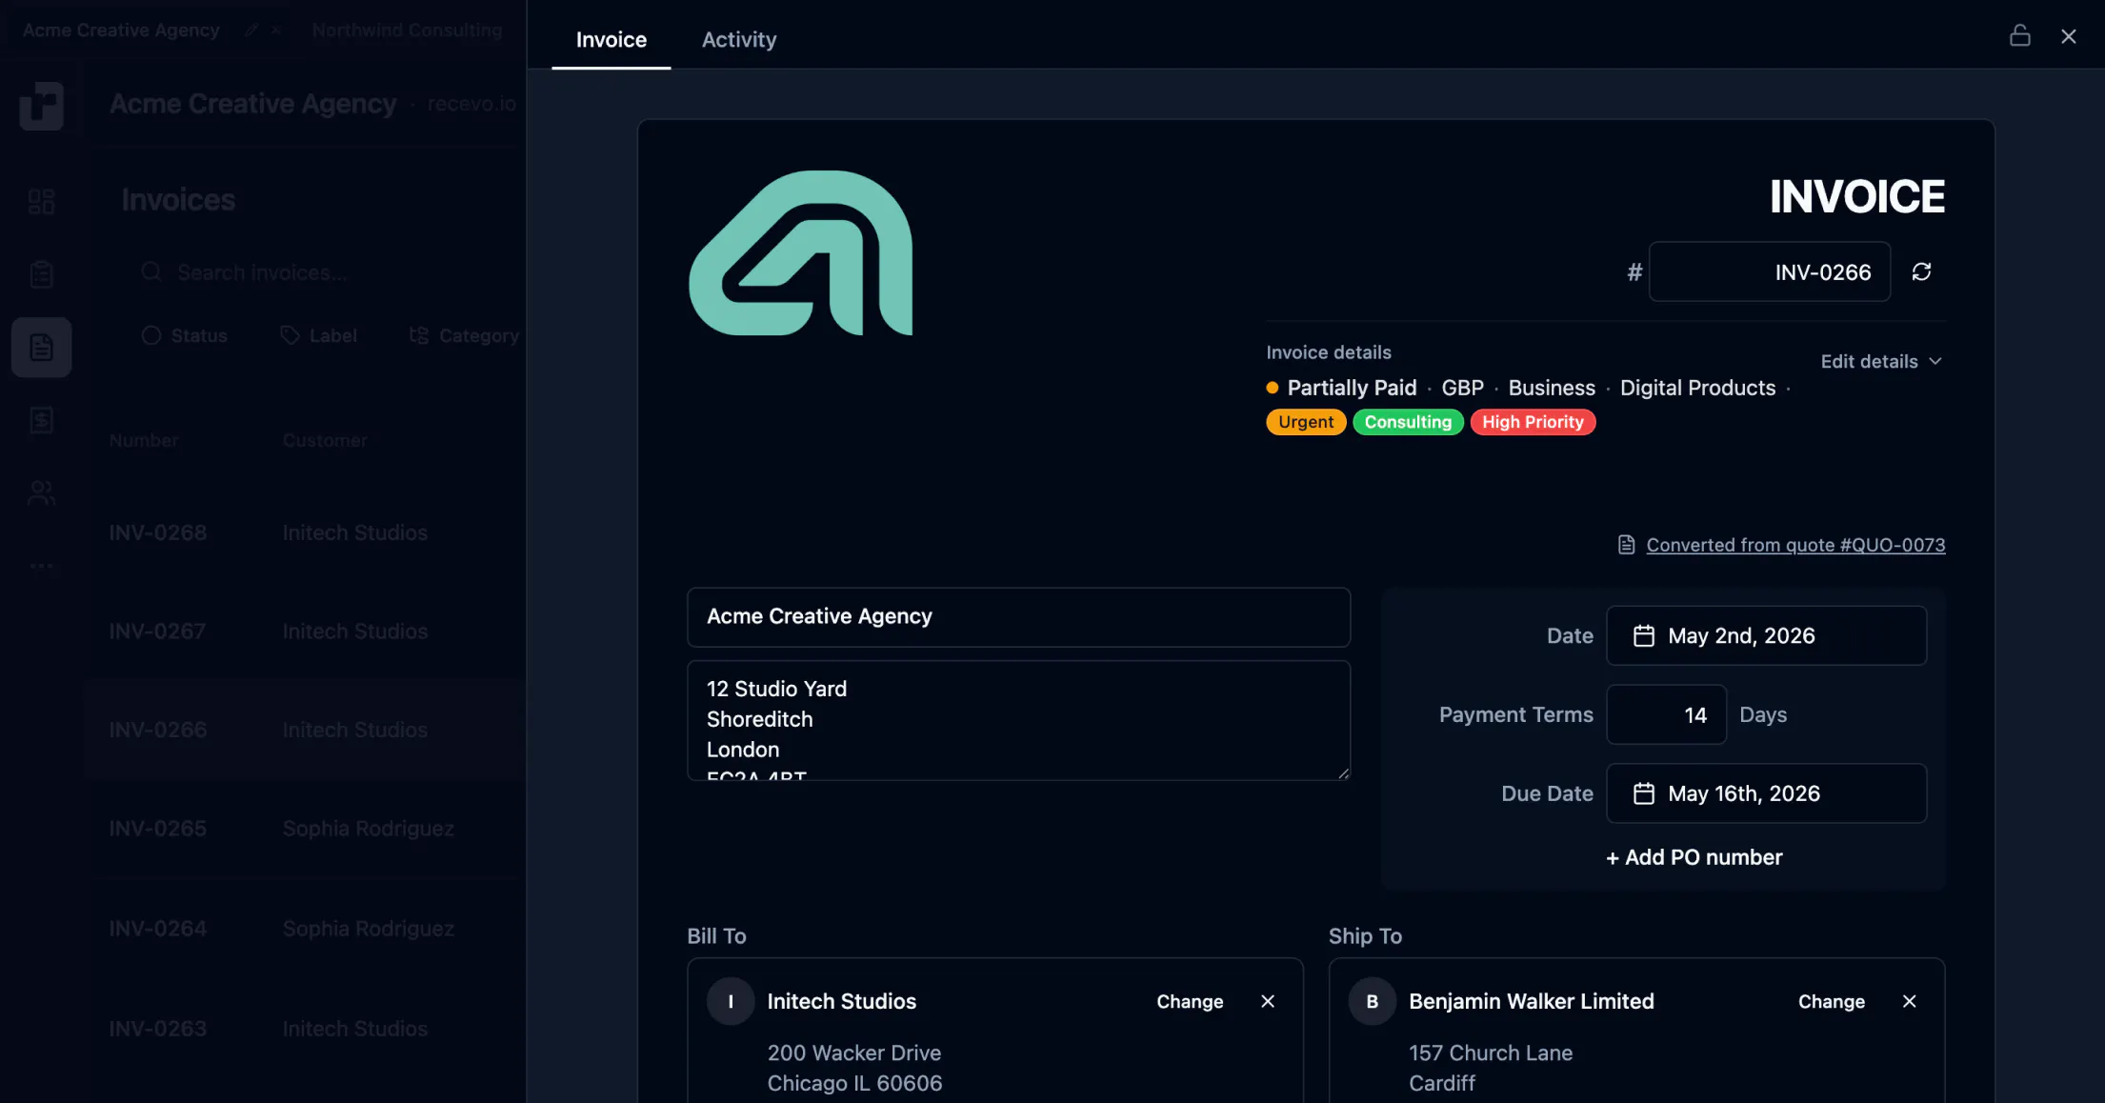
Task: Click the Urgent label tag
Action: [x=1305, y=422]
